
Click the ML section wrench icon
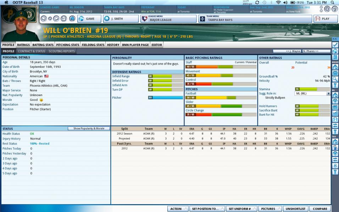tap(335, 131)
